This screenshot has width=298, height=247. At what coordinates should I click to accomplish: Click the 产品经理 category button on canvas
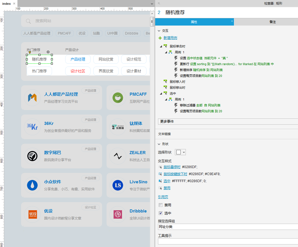point(78,59)
